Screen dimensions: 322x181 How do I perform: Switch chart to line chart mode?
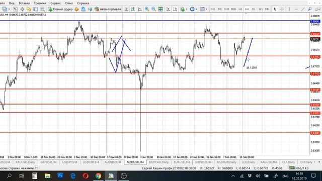tap(140, 9)
